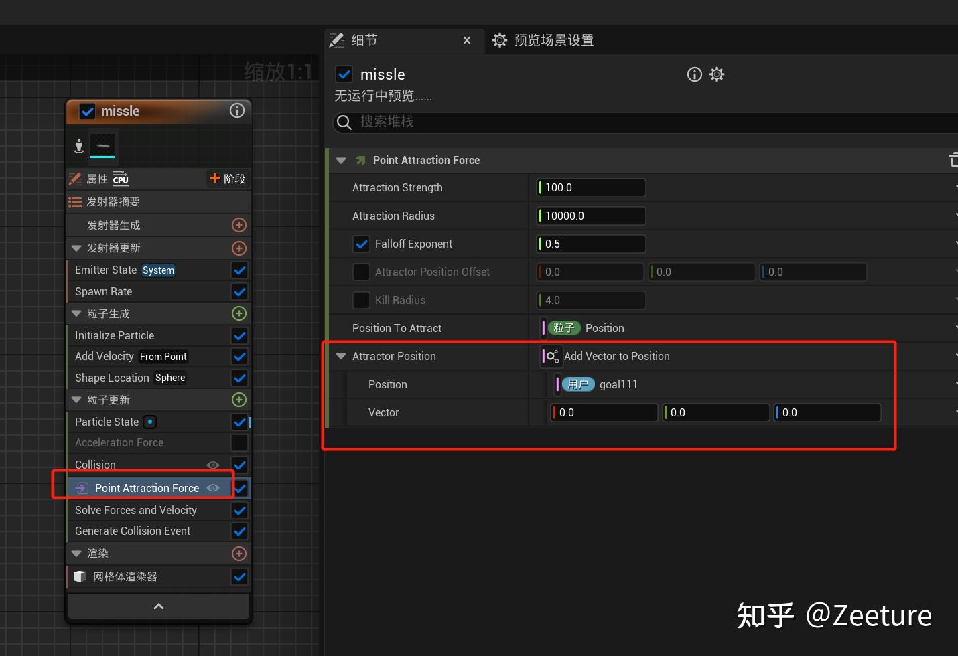
Task: Add a module to 粒子更新 stage
Action: click(x=239, y=400)
